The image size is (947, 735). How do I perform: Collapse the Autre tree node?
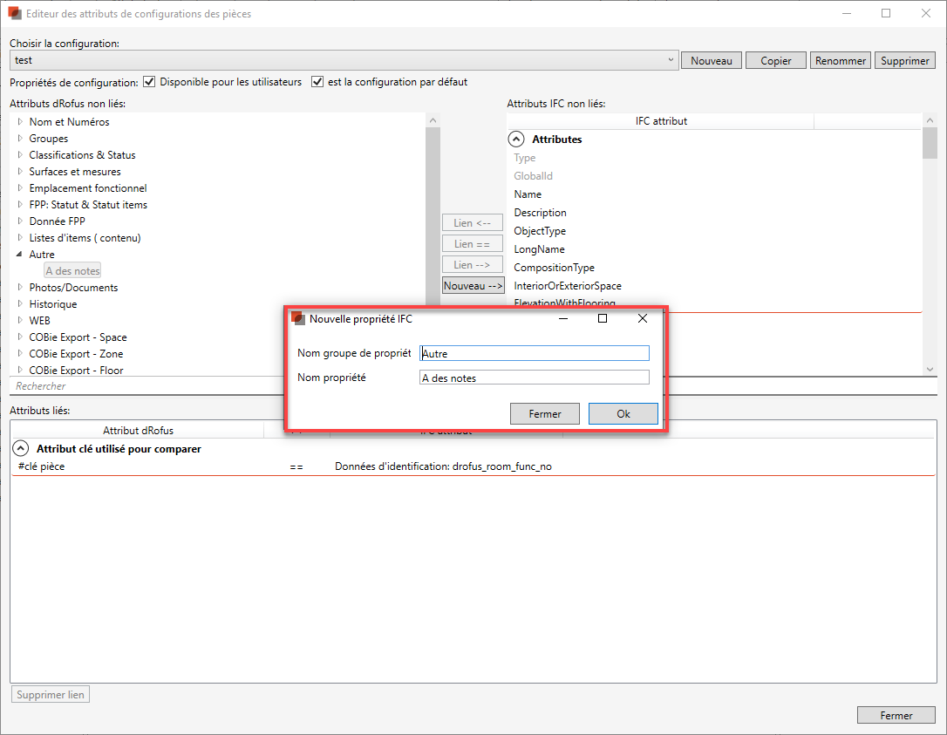click(20, 255)
